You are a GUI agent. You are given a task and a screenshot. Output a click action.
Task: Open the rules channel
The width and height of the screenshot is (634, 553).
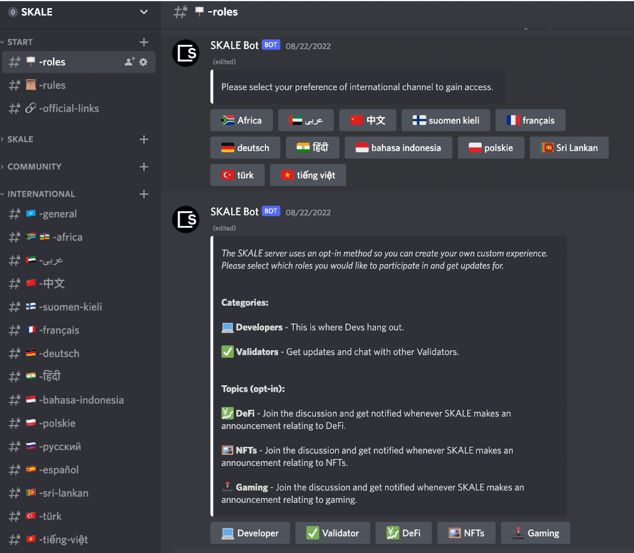point(53,85)
